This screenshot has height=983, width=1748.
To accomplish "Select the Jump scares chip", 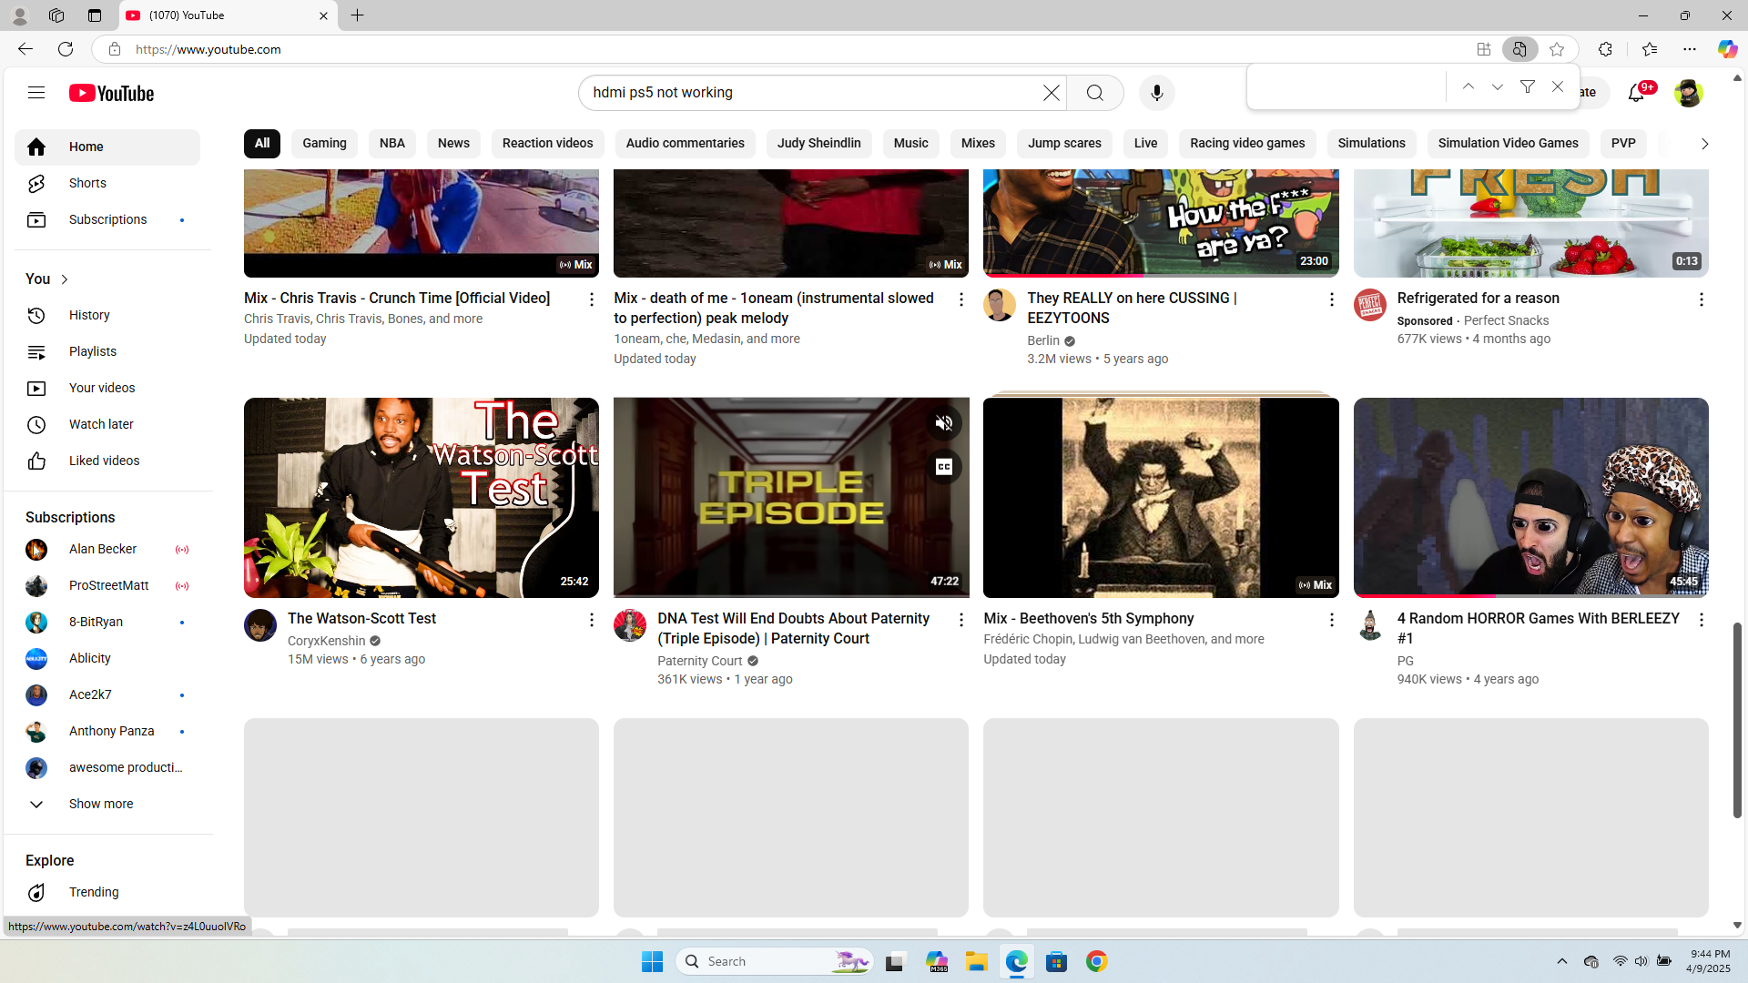I will tap(1064, 143).
